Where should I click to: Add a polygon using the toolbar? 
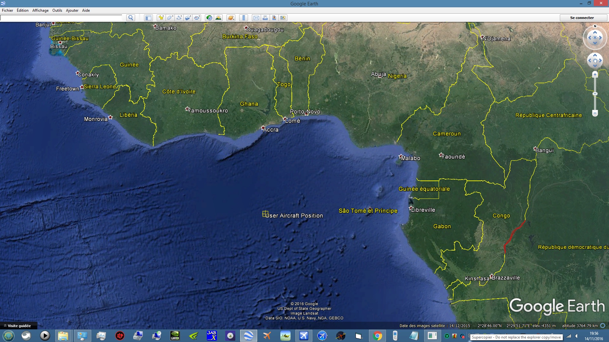click(170, 18)
